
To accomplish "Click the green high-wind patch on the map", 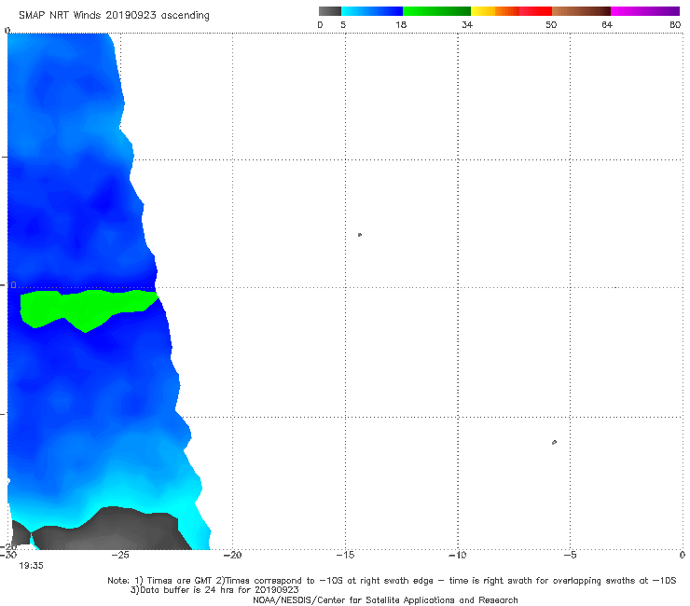I will tap(86, 308).
